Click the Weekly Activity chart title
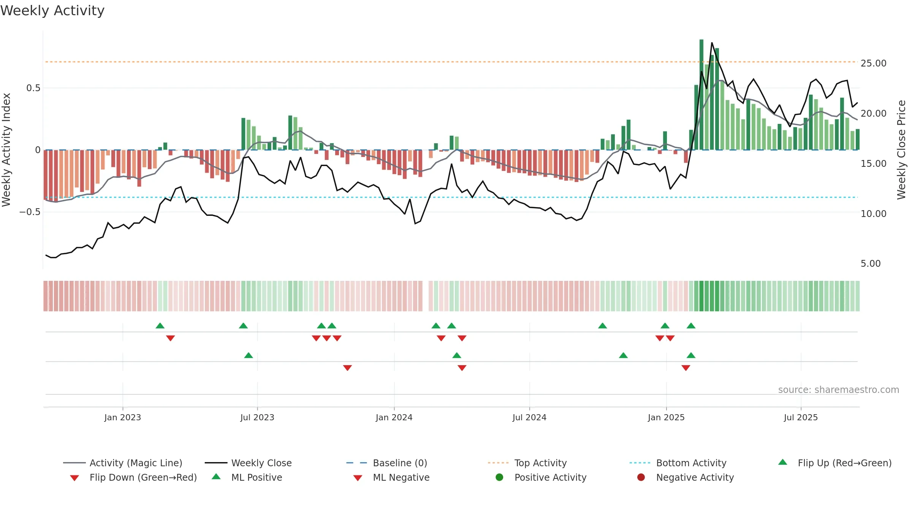This screenshot has width=912, height=513. (52, 11)
